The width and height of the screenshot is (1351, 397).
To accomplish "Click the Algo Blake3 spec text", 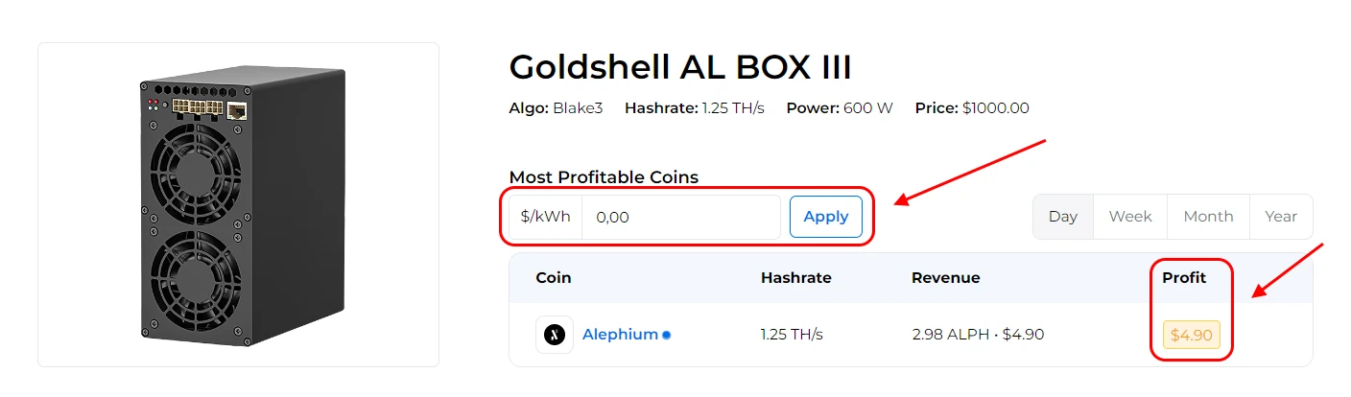I will click(556, 108).
